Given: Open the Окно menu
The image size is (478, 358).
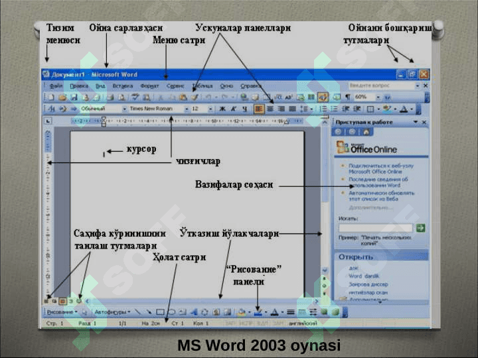Looking at the screenshot, I should (226, 86).
